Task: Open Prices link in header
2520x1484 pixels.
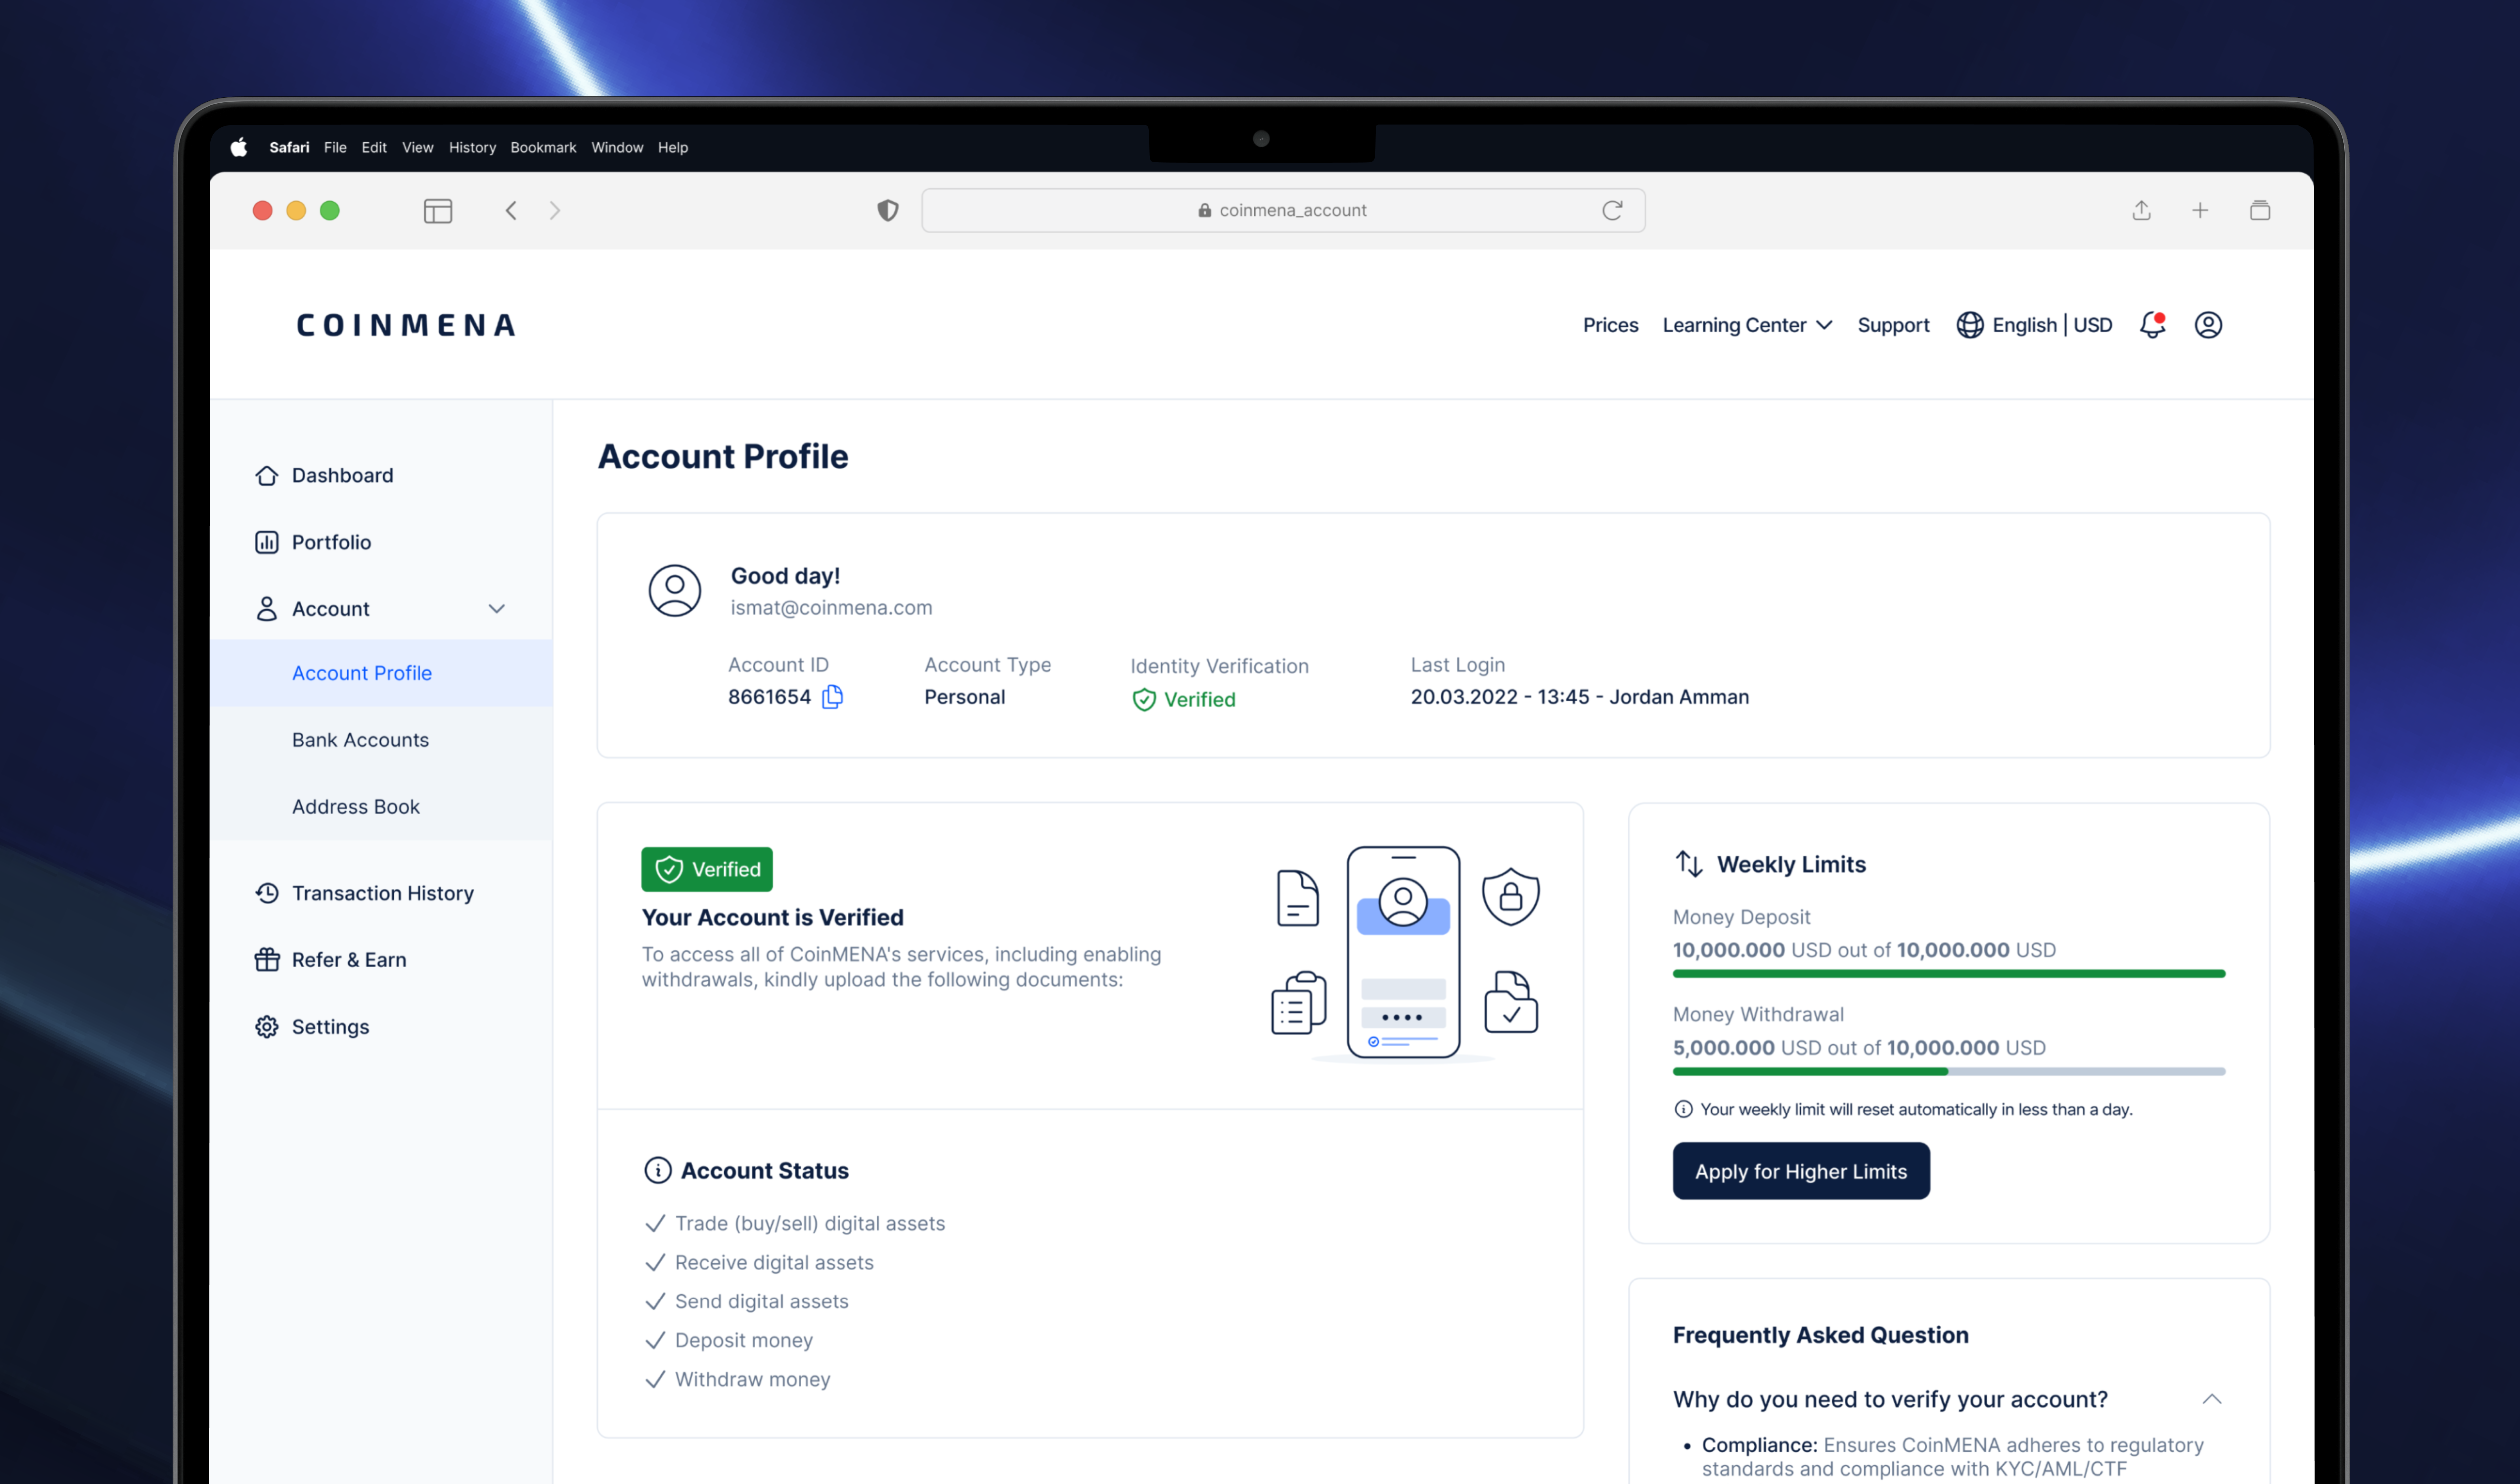Action: [x=1610, y=325]
